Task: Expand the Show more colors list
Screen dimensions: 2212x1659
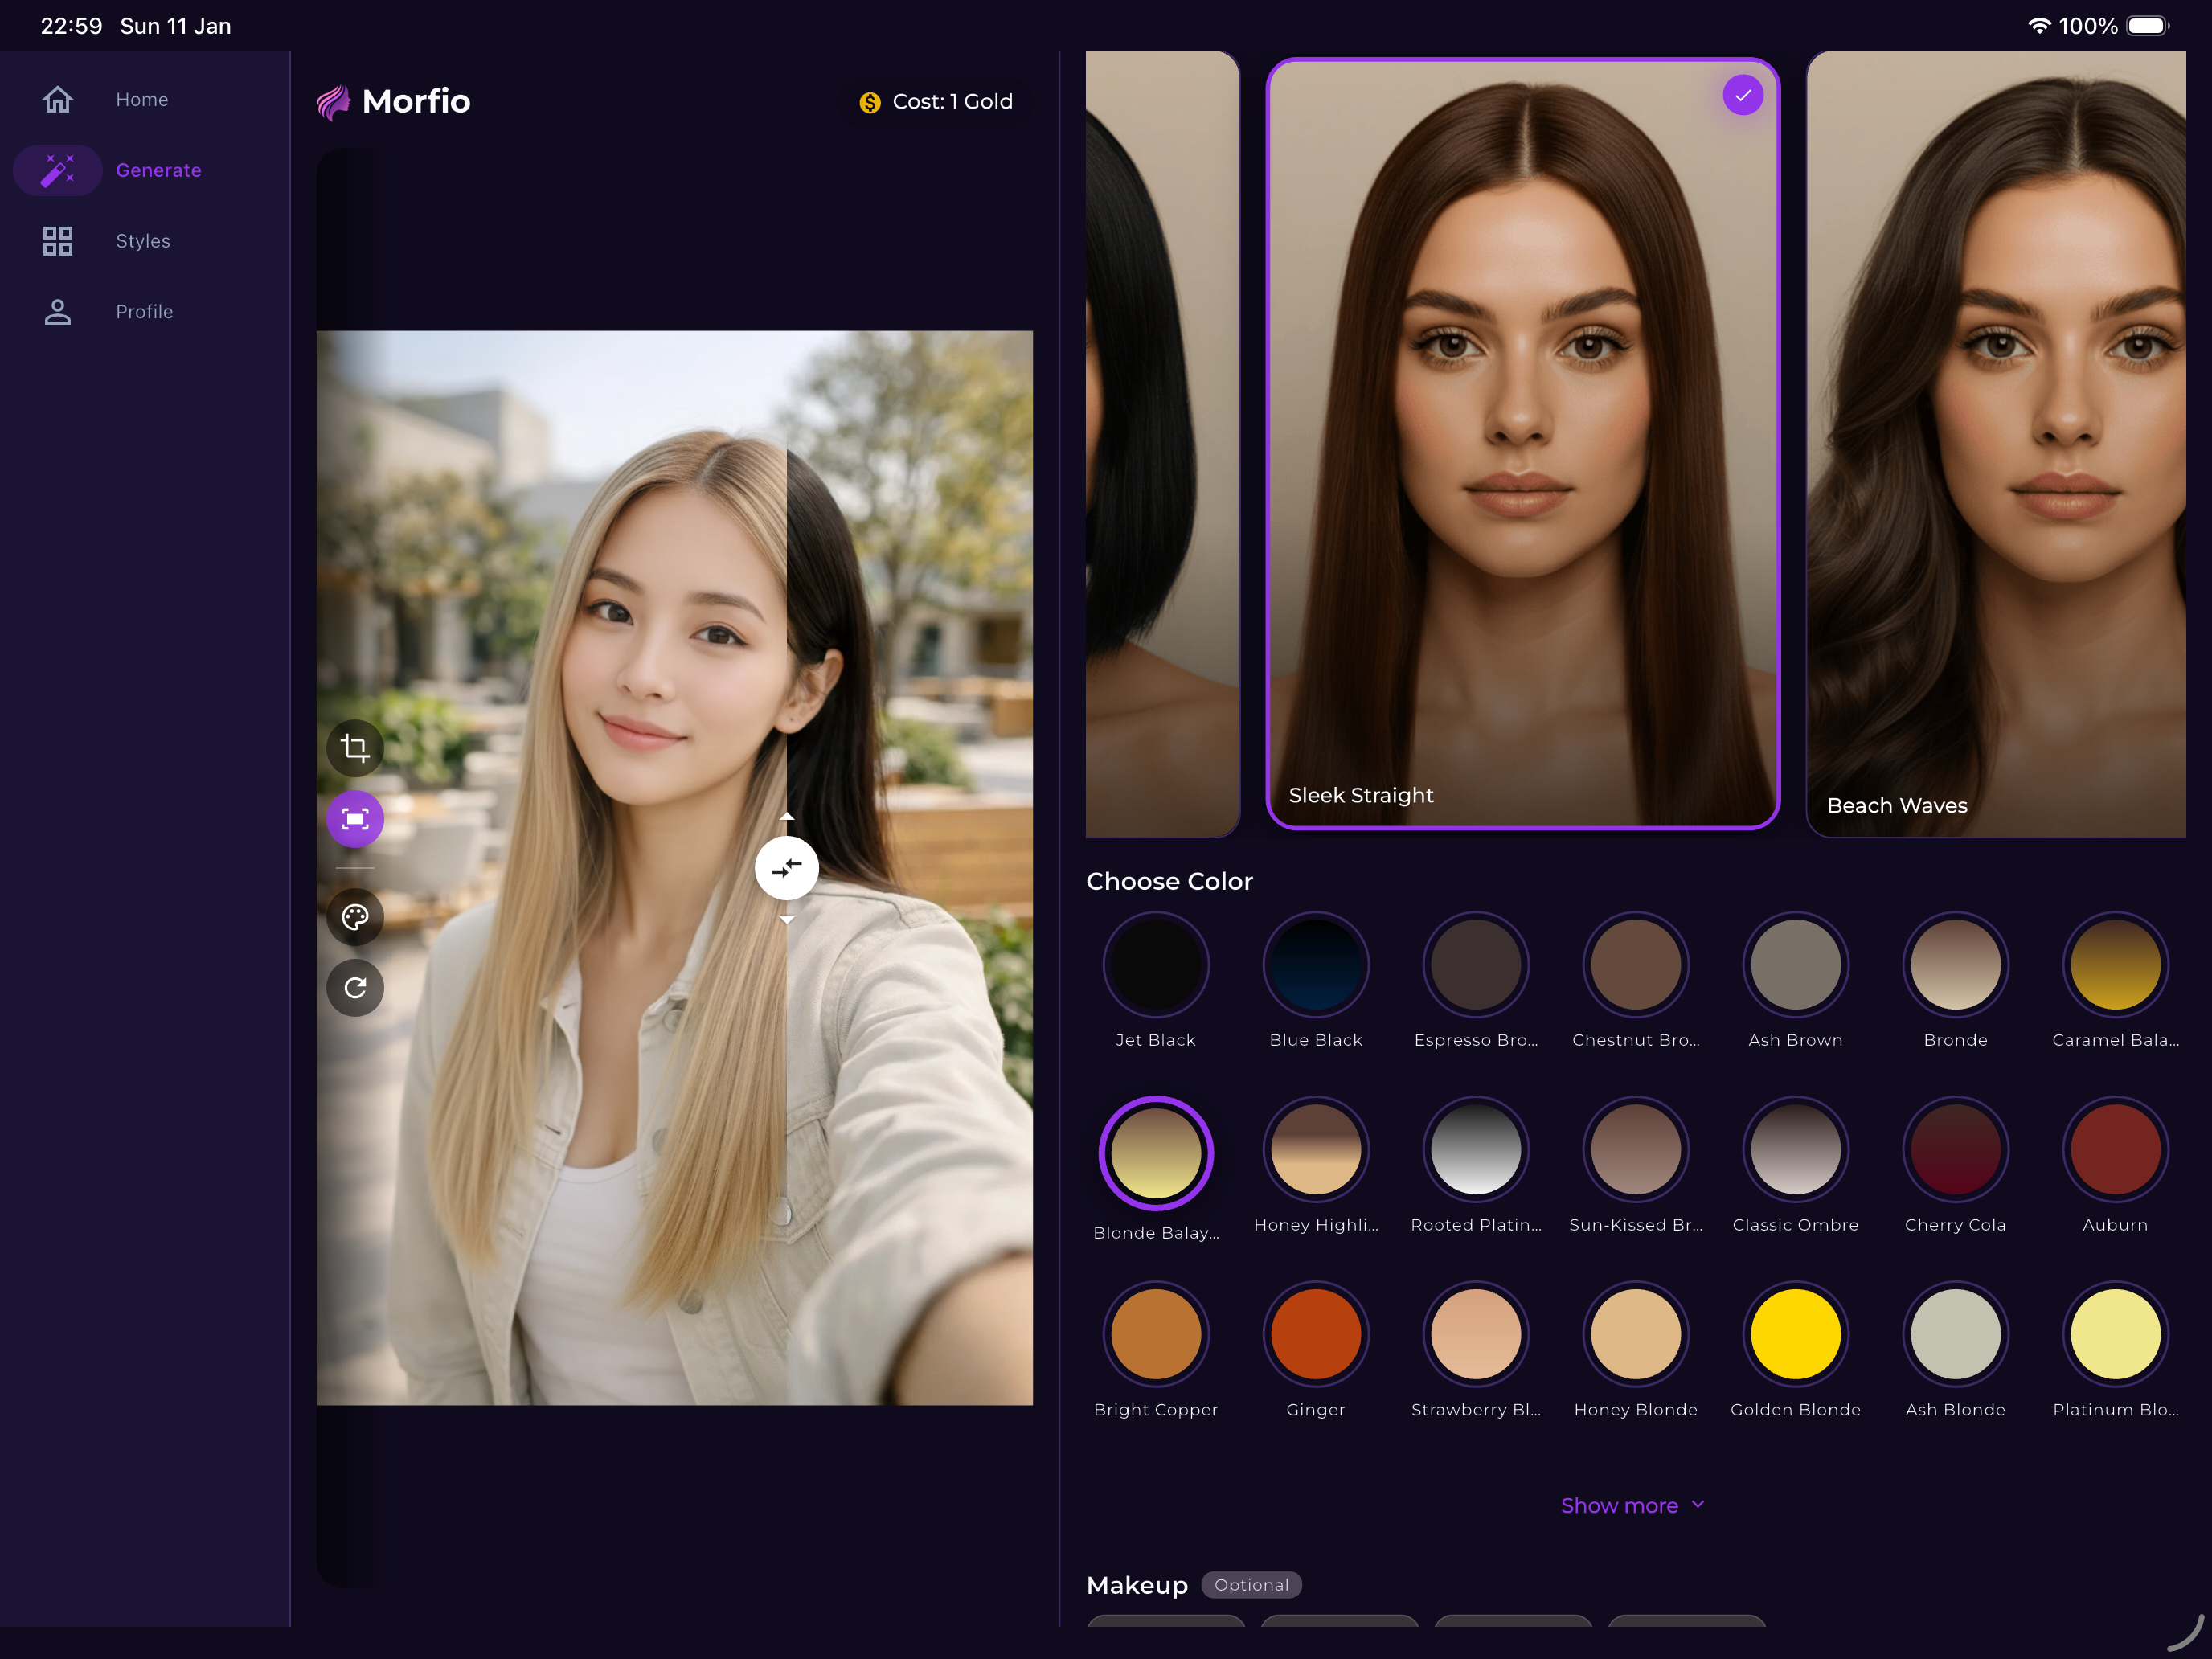Action: 1619,1505
